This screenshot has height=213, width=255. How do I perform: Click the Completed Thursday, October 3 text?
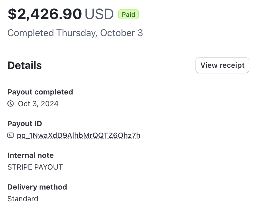click(75, 33)
